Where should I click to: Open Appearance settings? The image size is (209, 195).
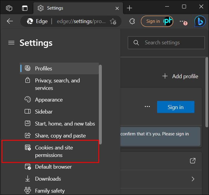point(59,100)
